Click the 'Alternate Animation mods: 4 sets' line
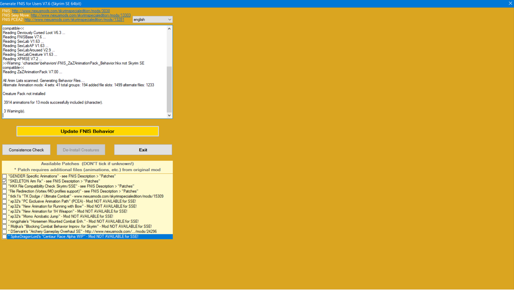This screenshot has height=290, width=514. [78, 85]
